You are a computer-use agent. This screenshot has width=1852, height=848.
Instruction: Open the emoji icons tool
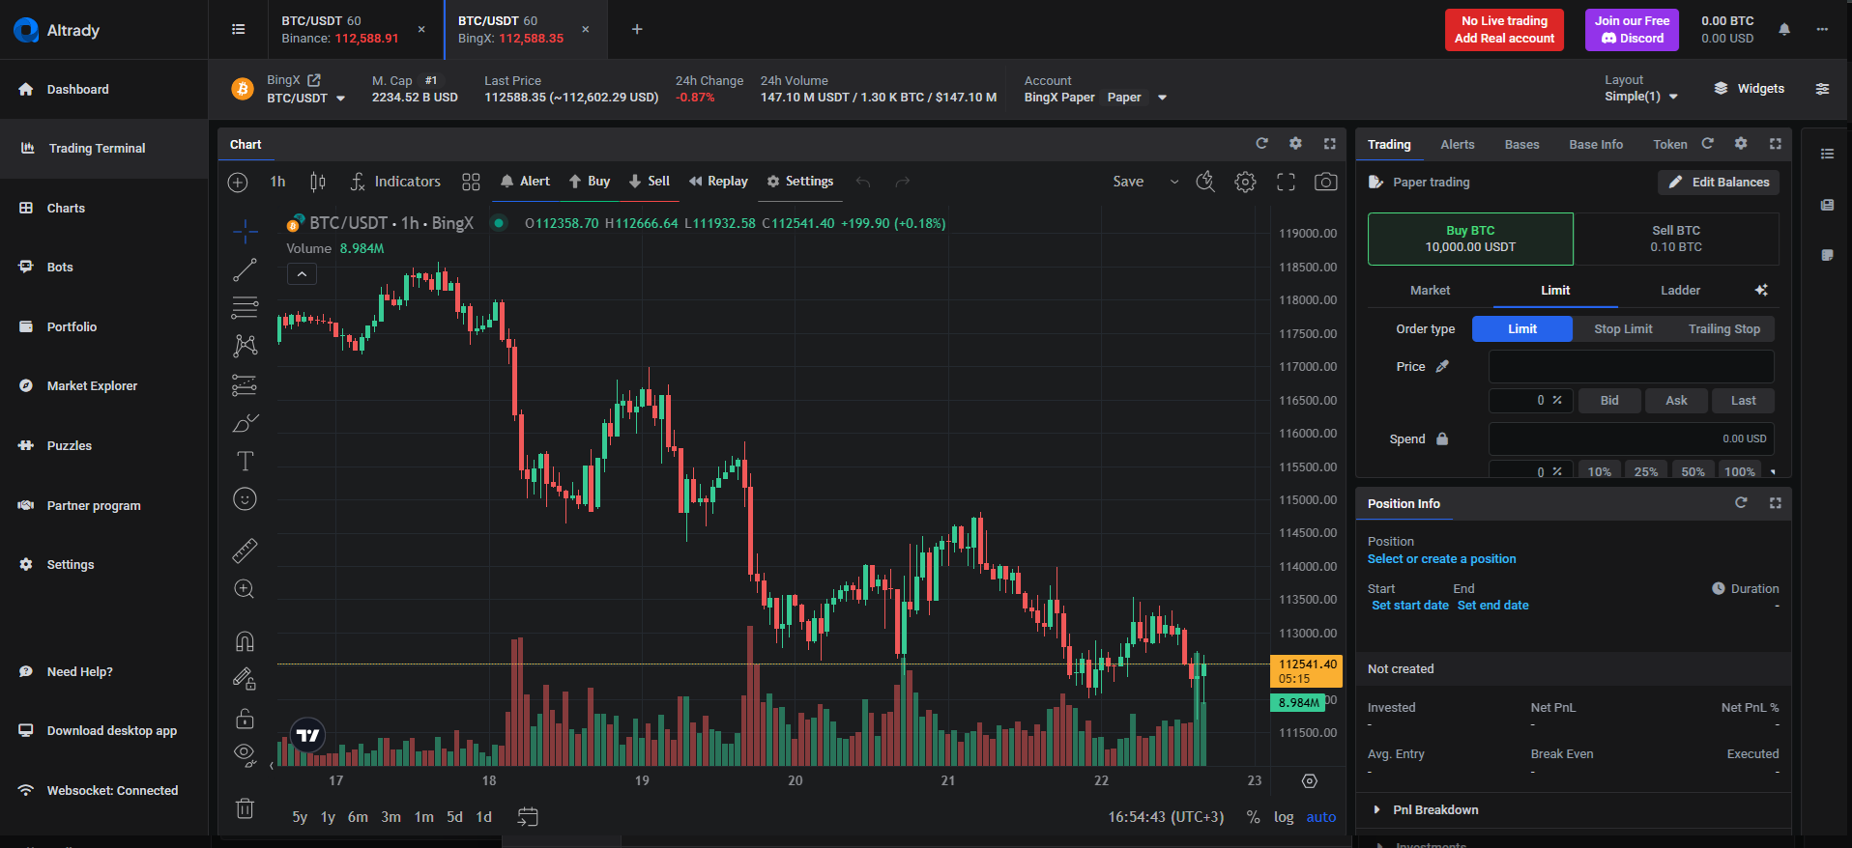[245, 498]
